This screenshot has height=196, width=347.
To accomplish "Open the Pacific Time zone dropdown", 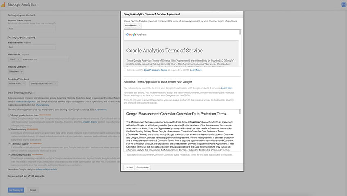I will [43, 84].
